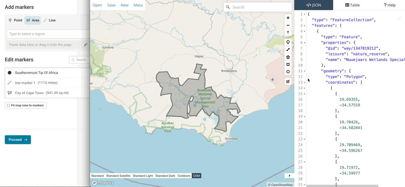405x187 pixels.
Task: Switch map style to Standard
Action: [98, 176]
